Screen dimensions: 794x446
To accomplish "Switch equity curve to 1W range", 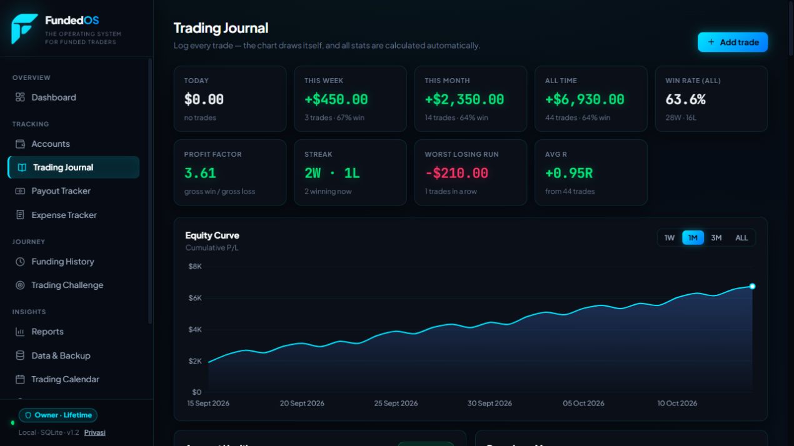I will tap(670, 237).
